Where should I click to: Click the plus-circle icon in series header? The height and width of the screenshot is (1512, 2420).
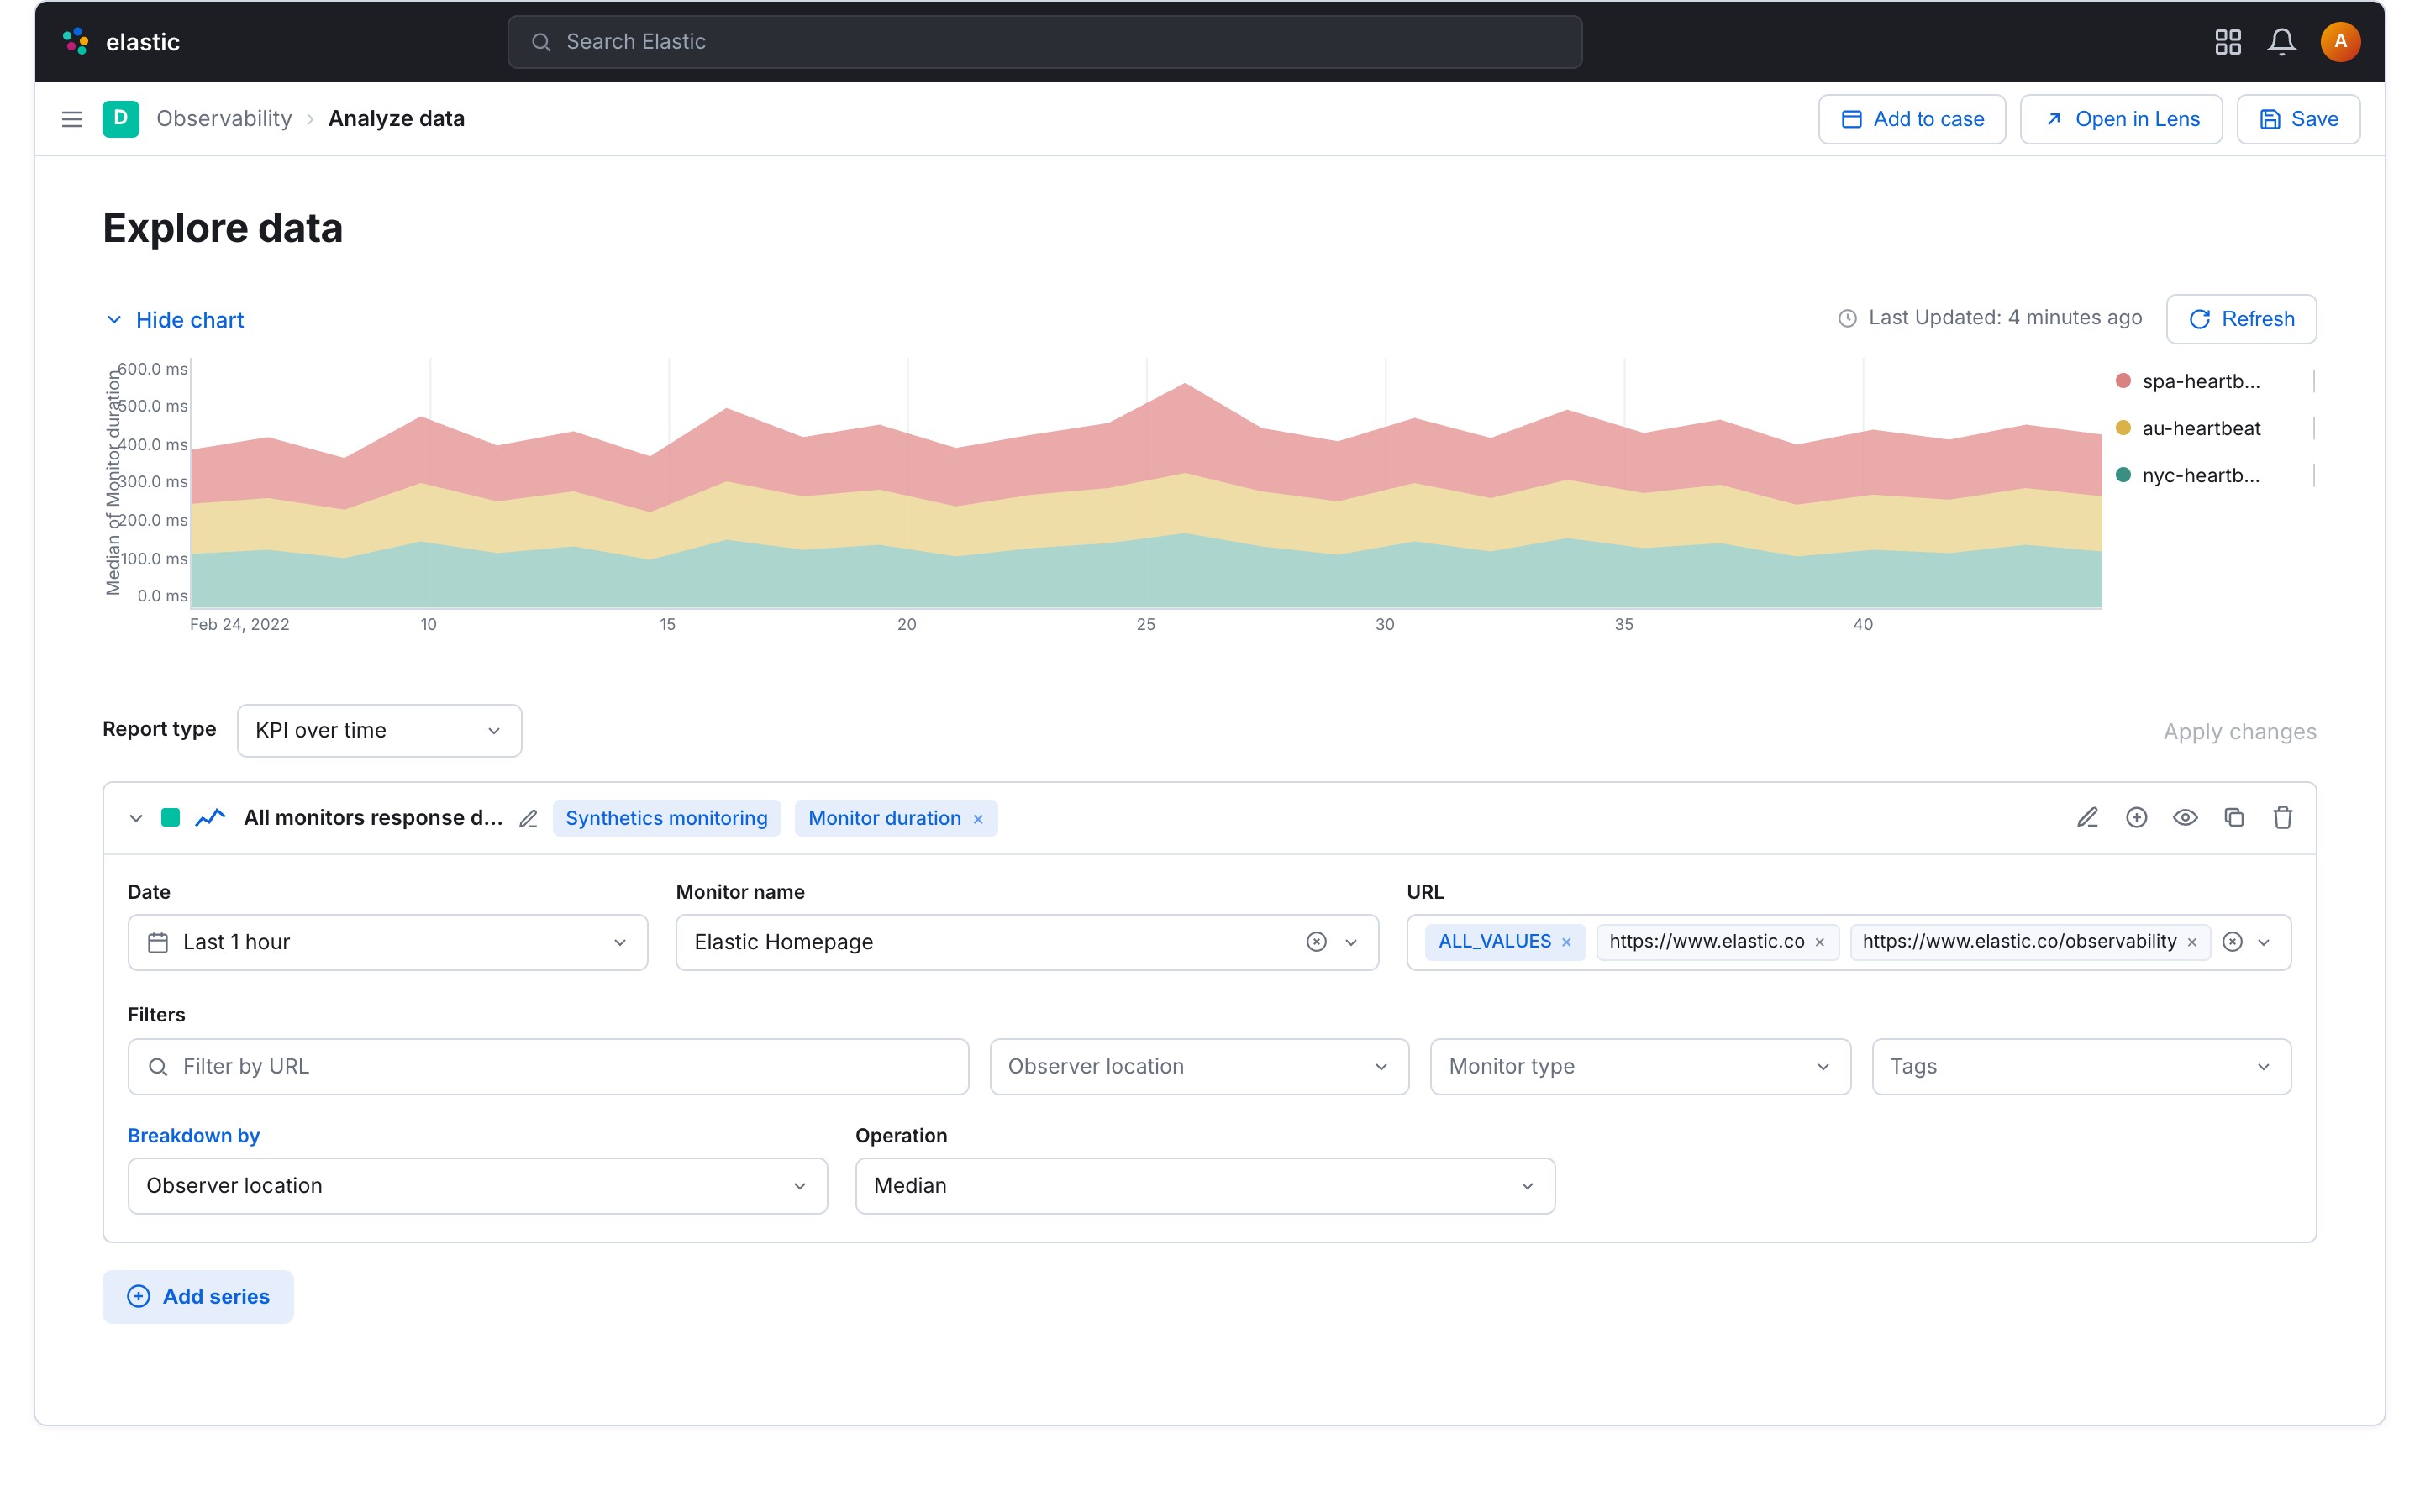coord(2137,818)
